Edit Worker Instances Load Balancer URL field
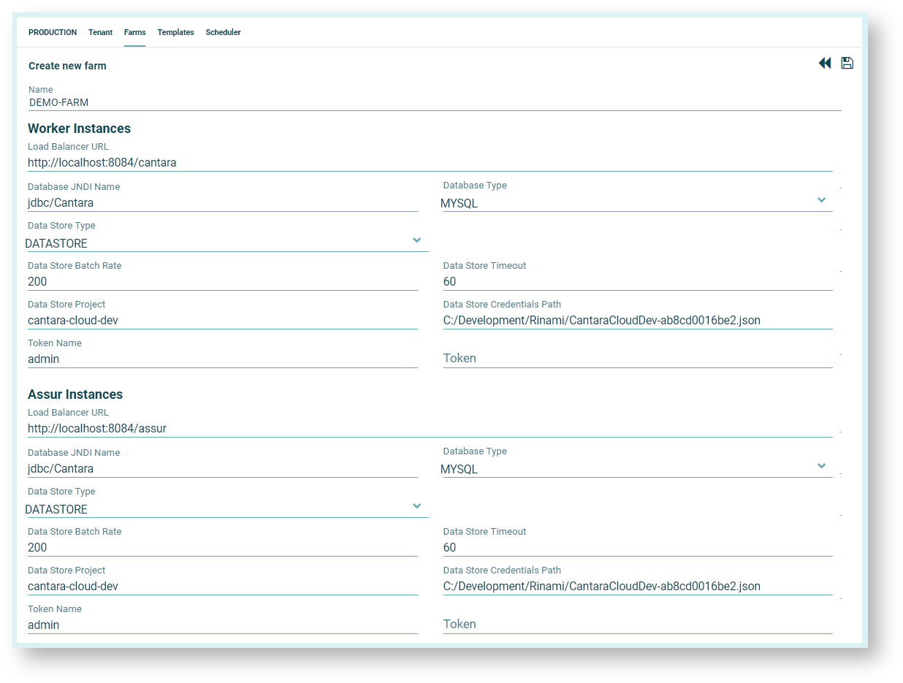Screen dimensions: 903x683 click(430, 163)
